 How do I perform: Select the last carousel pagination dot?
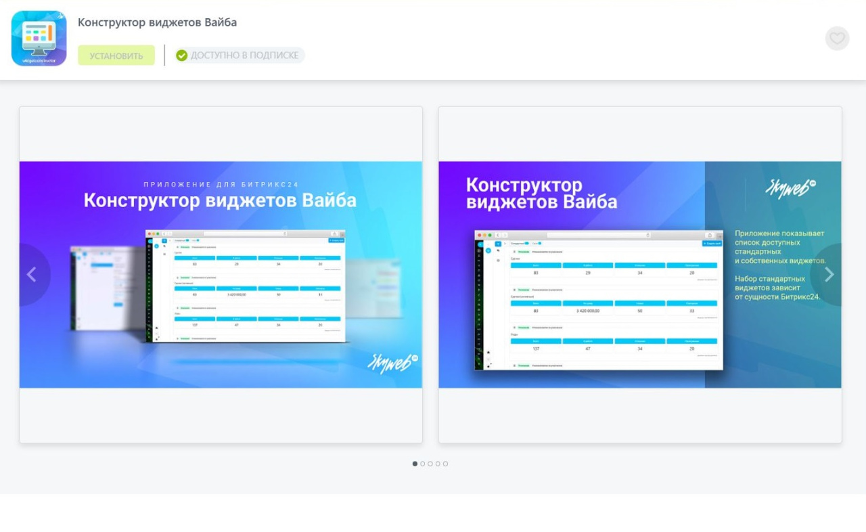coord(445,464)
